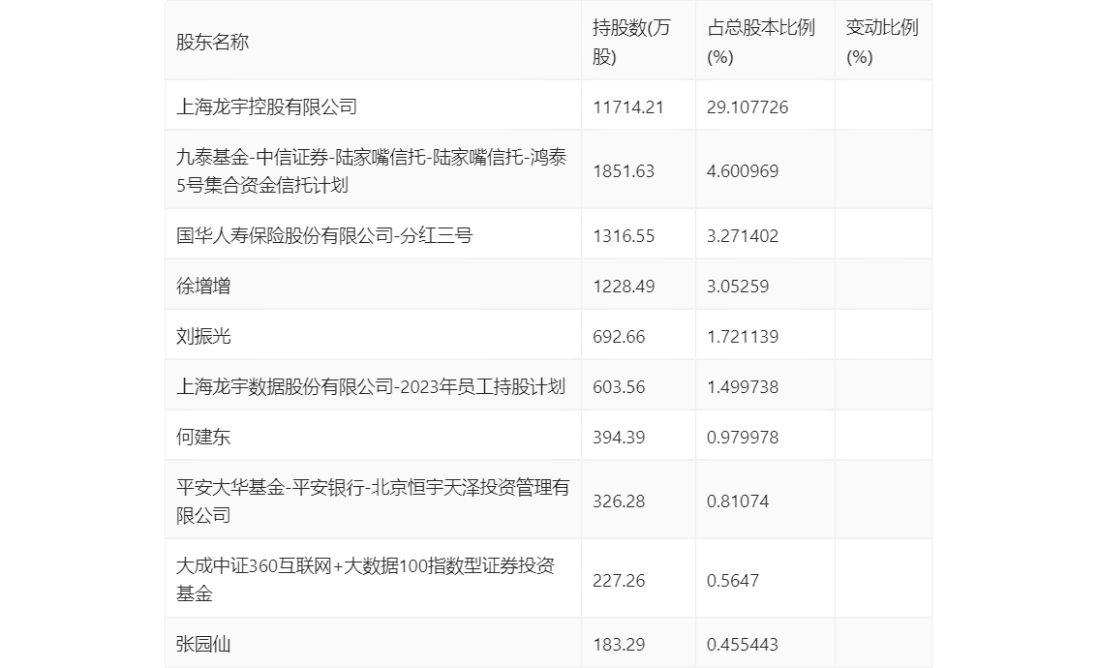Click the percentage 0.5647
This screenshot has height=668, width=1098.
tap(732, 581)
